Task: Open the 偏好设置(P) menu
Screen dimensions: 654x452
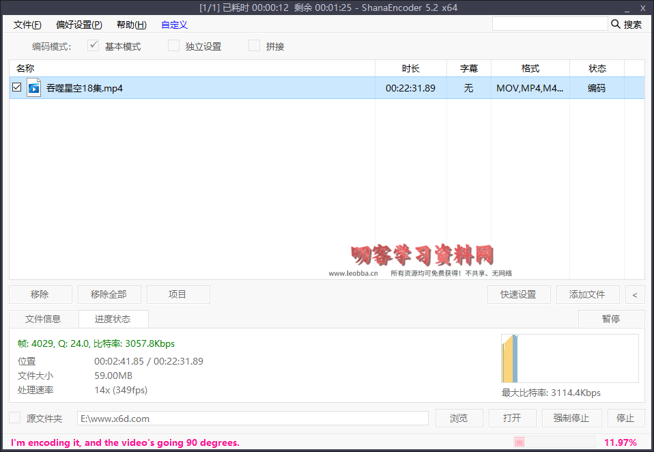Action: pos(78,25)
